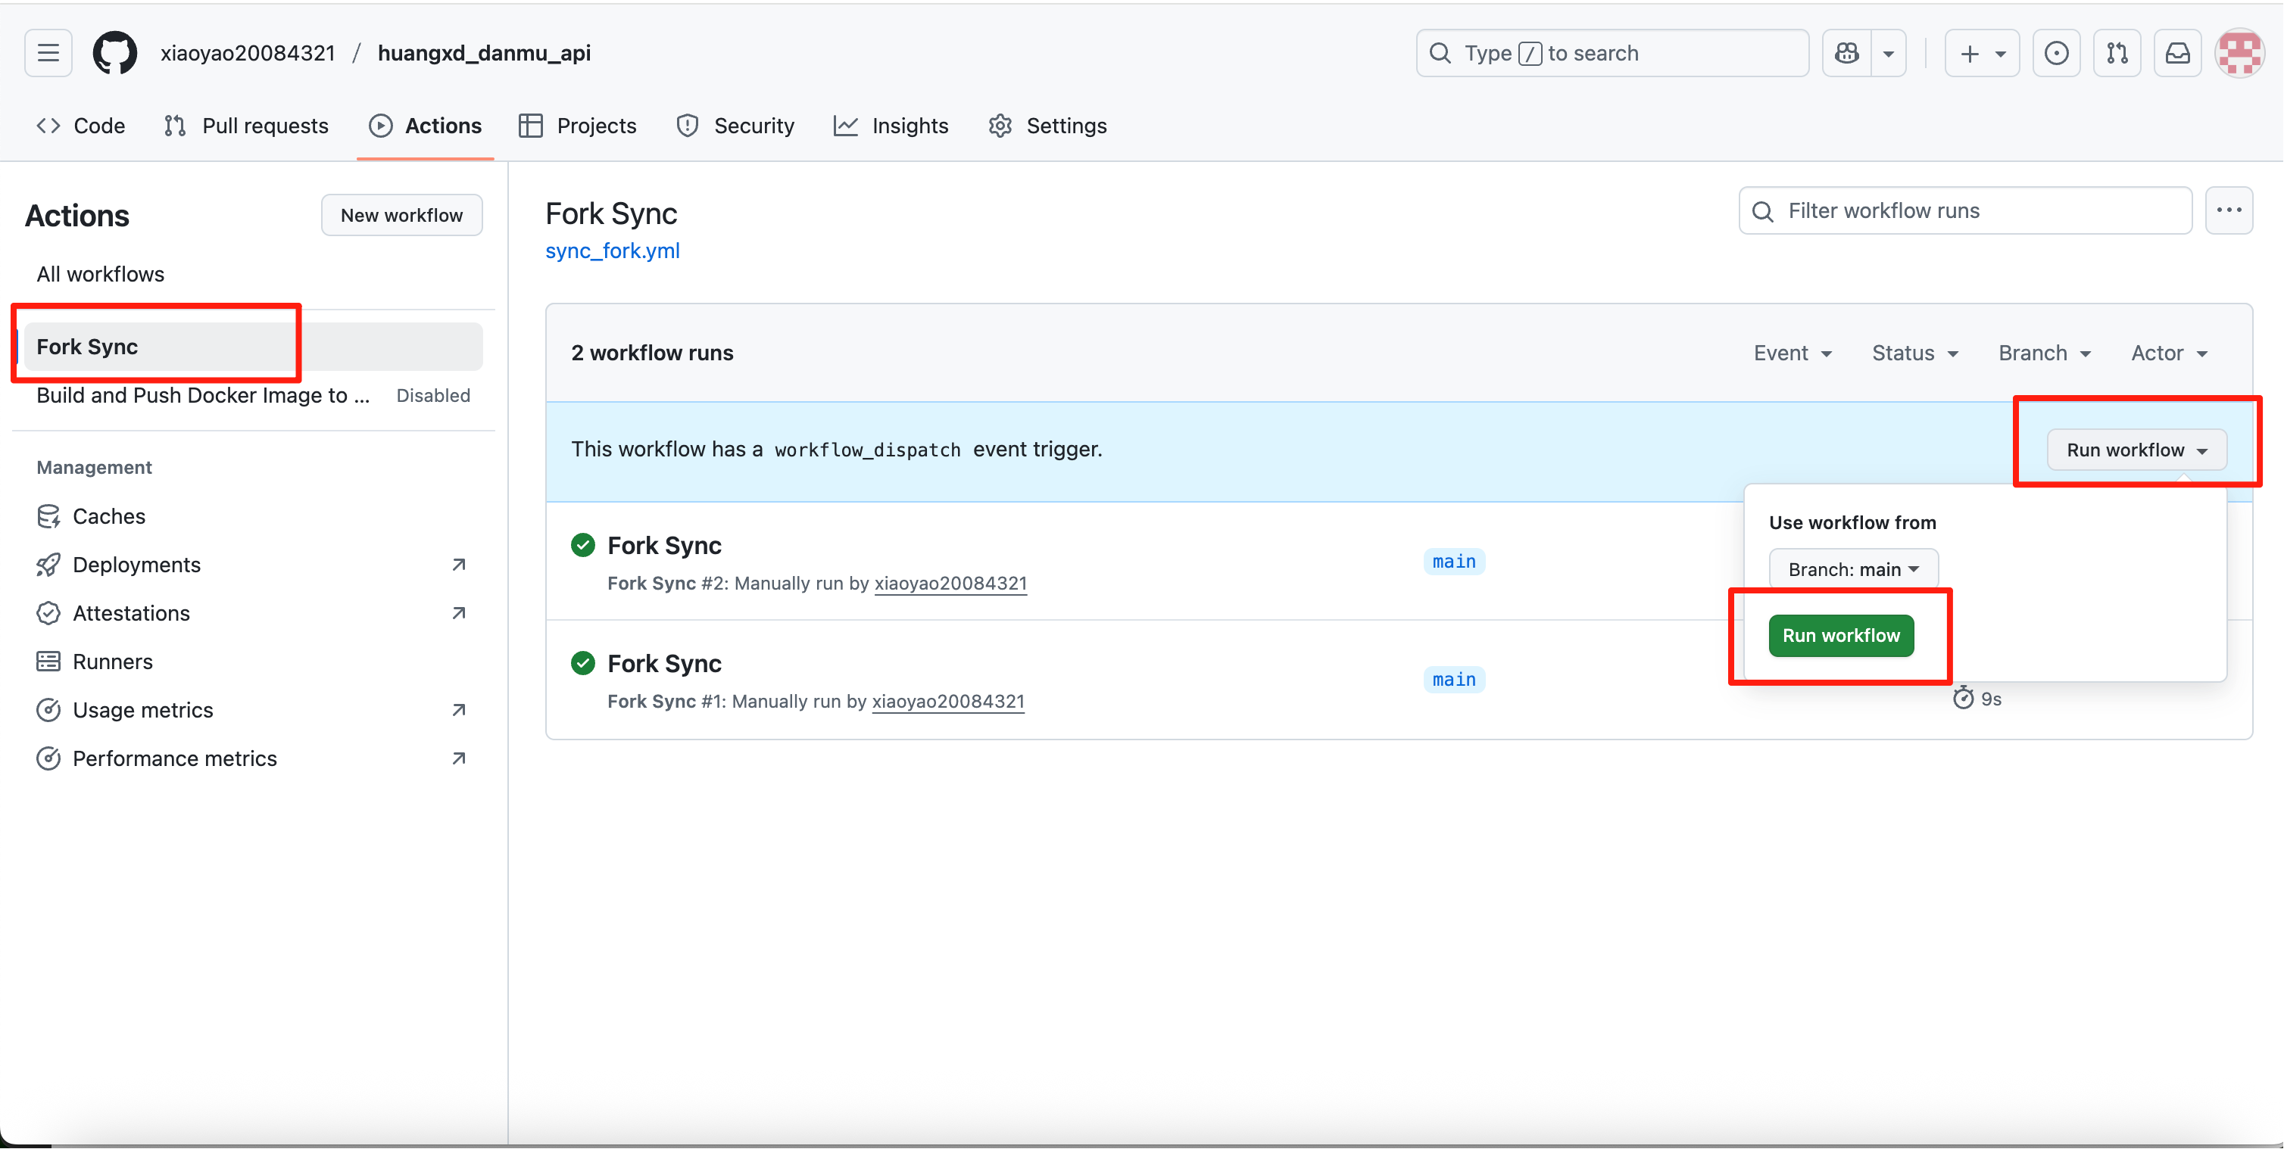Click the Attestations verified icon
Image resolution: width=2284 pixels, height=1149 pixels.
pos(48,613)
